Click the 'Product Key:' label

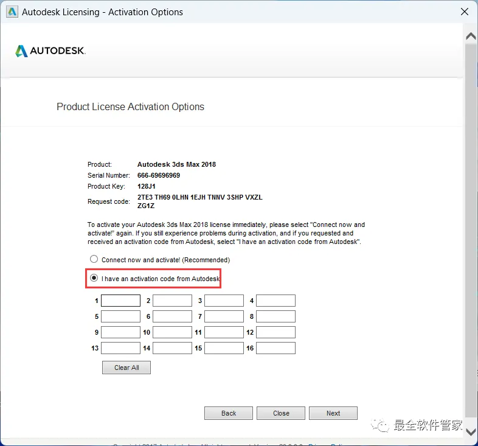point(106,186)
